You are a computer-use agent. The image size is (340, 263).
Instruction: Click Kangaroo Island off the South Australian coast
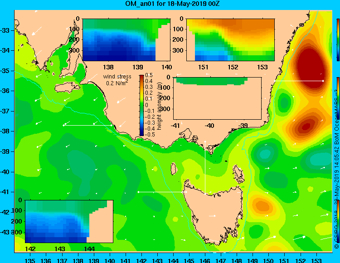pyautogui.click(x=67, y=88)
